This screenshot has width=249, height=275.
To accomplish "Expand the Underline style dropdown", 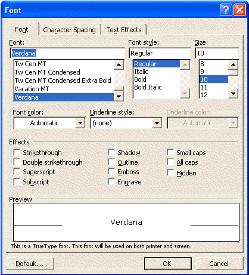I will click(157, 123).
